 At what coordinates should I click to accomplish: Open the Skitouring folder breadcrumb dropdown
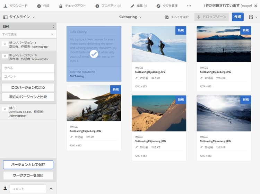coord(140,17)
